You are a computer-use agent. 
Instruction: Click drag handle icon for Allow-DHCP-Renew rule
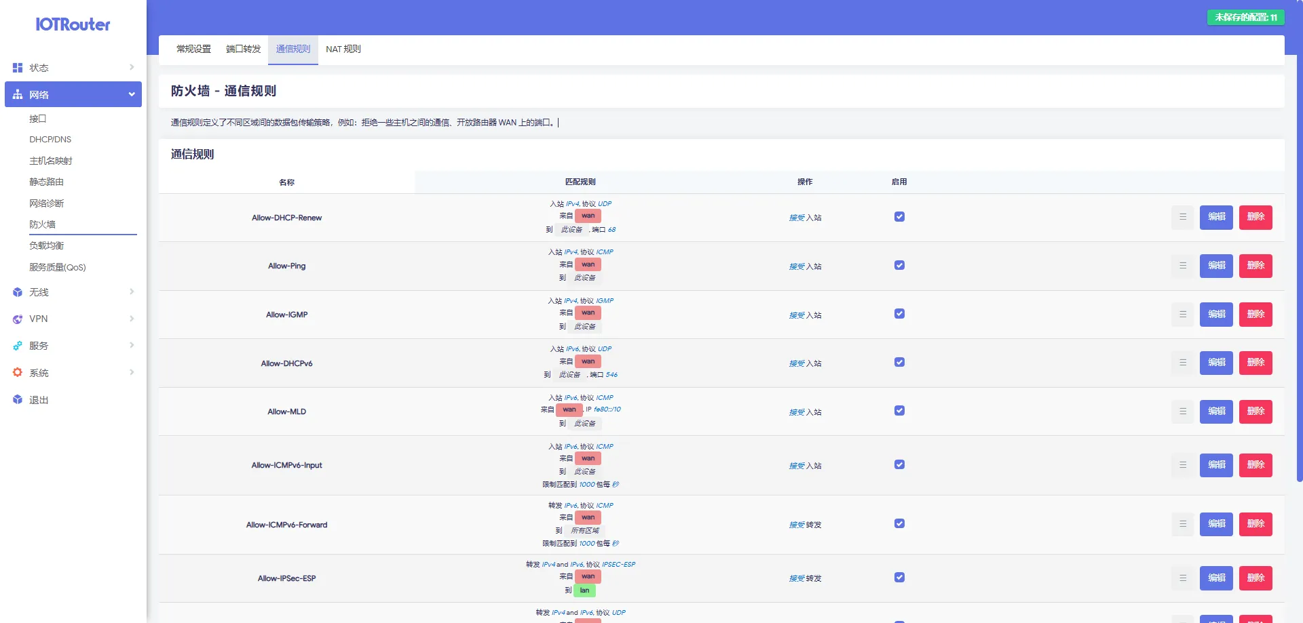point(1182,217)
